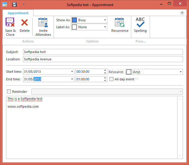Open the quick access toolbar customize arrow
The height and width of the screenshot is (165, 189).
pos(24,5)
